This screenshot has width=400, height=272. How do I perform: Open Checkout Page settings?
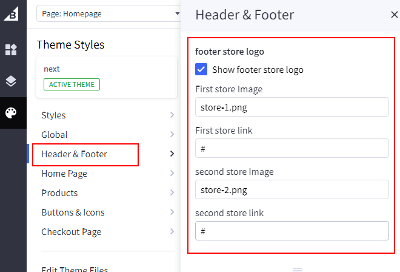pyautogui.click(x=71, y=232)
